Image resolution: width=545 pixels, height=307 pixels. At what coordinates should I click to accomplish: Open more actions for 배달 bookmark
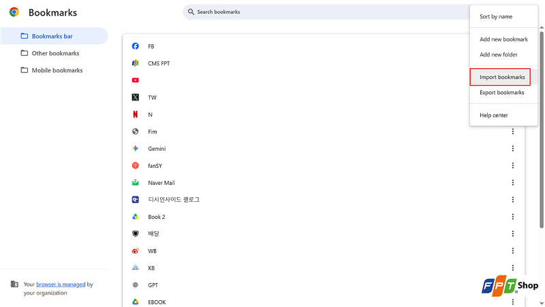click(x=513, y=234)
